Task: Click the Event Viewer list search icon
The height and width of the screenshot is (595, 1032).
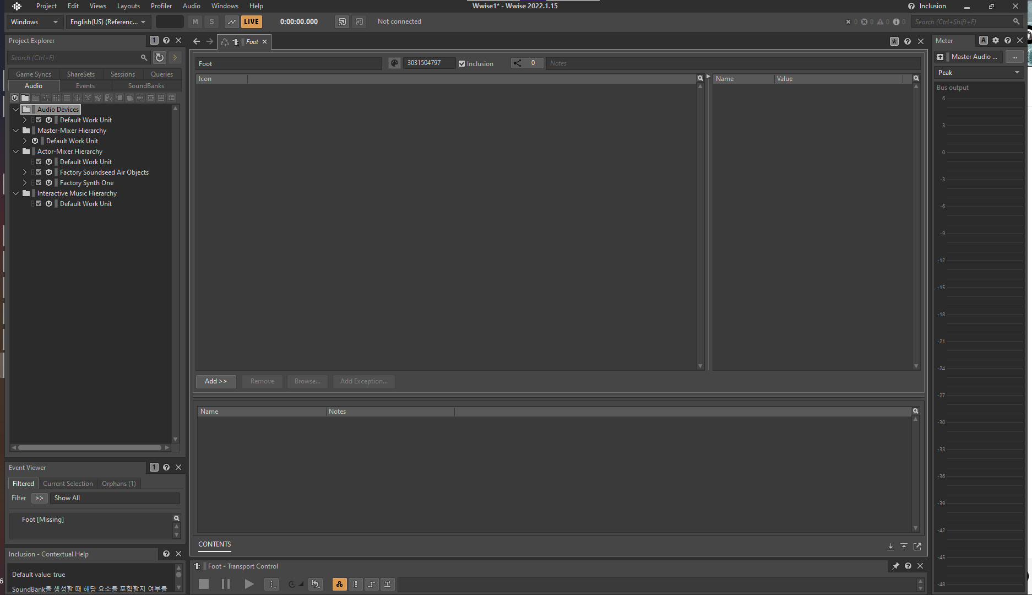Action: tap(177, 518)
